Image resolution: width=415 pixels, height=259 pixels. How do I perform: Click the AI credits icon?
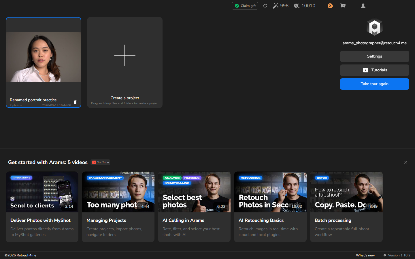pyautogui.click(x=297, y=6)
